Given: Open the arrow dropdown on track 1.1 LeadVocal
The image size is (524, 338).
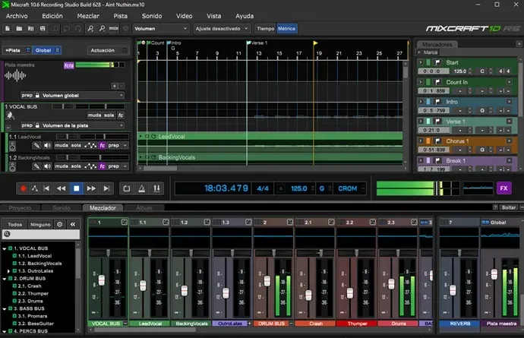Looking at the screenshot, I should click(125, 145).
